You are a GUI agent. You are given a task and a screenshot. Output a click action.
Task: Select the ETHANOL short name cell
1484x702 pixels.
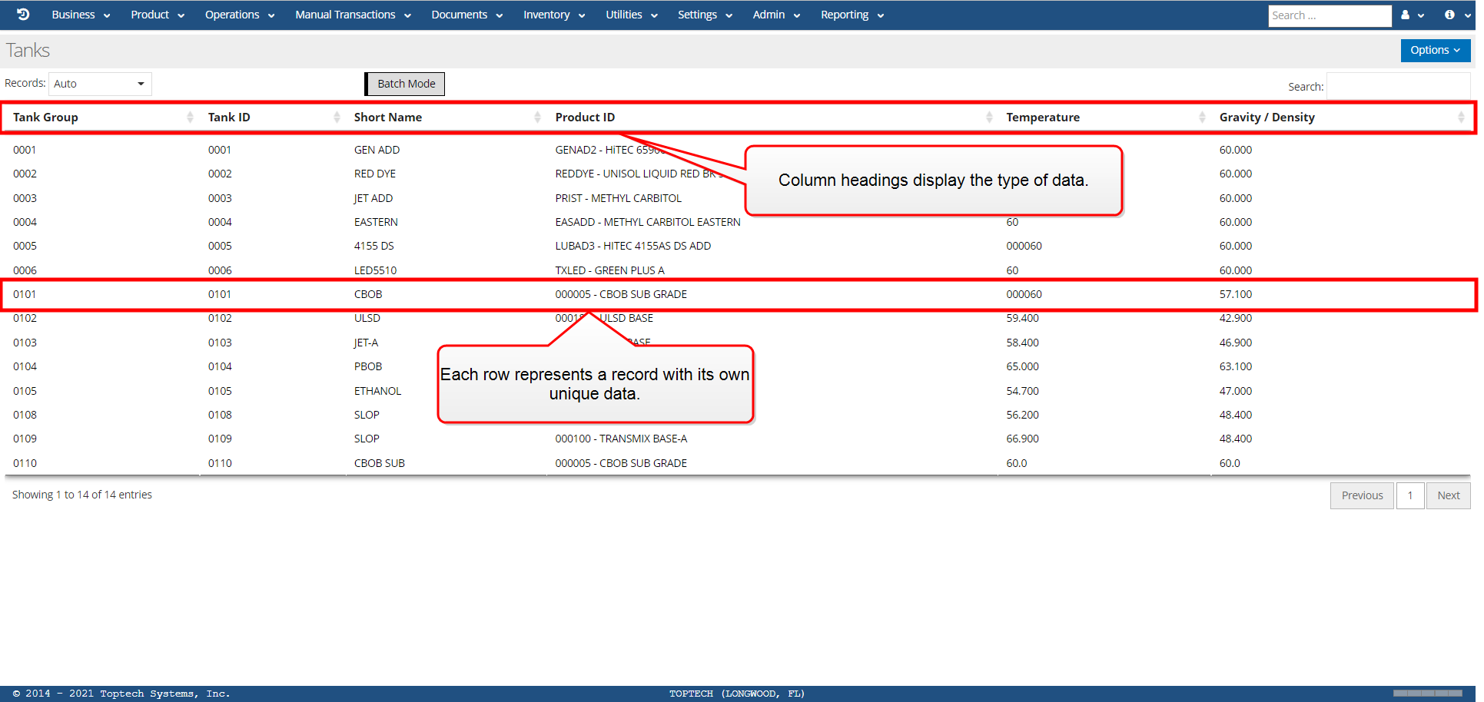pos(377,391)
